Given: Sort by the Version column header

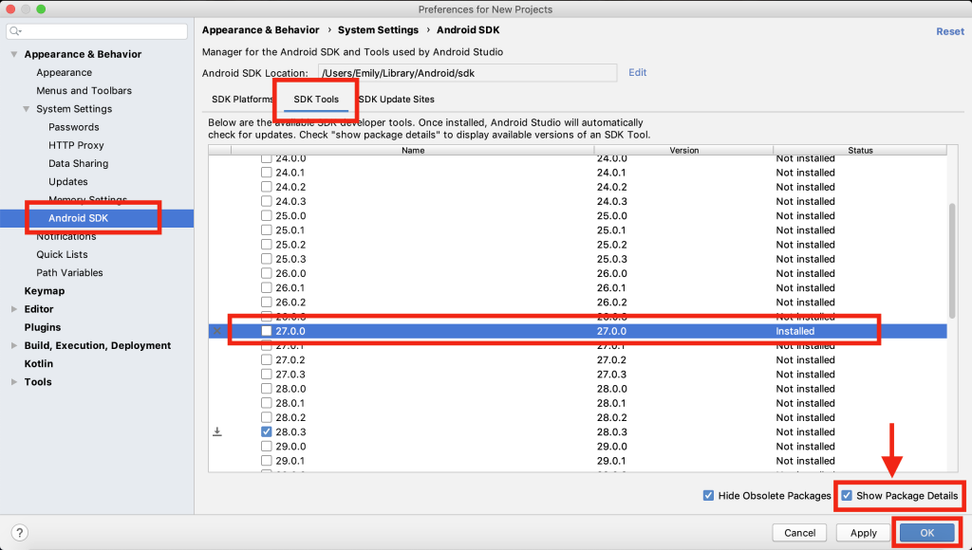Looking at the screenshot, I should tap(683, 150).
